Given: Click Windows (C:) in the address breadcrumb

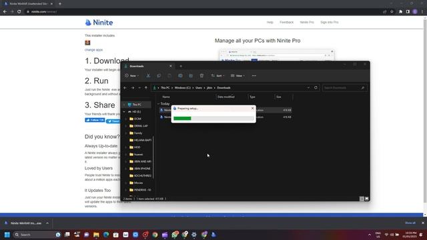Looking at the screenshot, I should click(183, 88).
